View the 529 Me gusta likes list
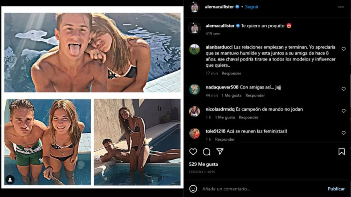This screenshot has width=351, height=197. pos(203,164)
